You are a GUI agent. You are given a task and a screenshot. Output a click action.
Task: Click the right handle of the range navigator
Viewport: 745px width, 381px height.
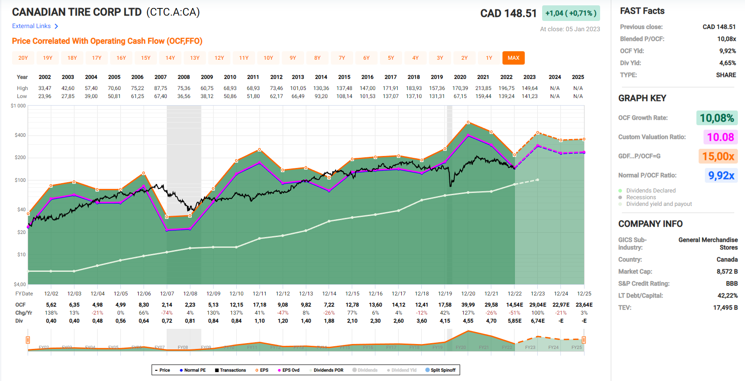[584, 340]
